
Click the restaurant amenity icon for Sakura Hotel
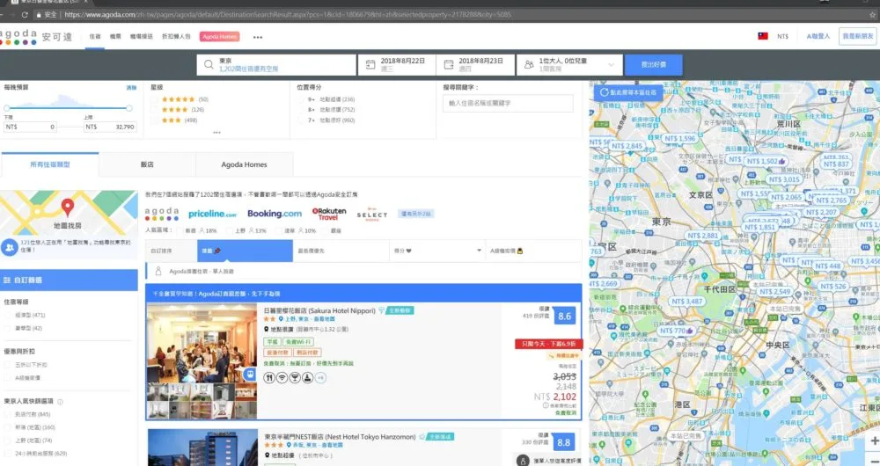point(269,378)
